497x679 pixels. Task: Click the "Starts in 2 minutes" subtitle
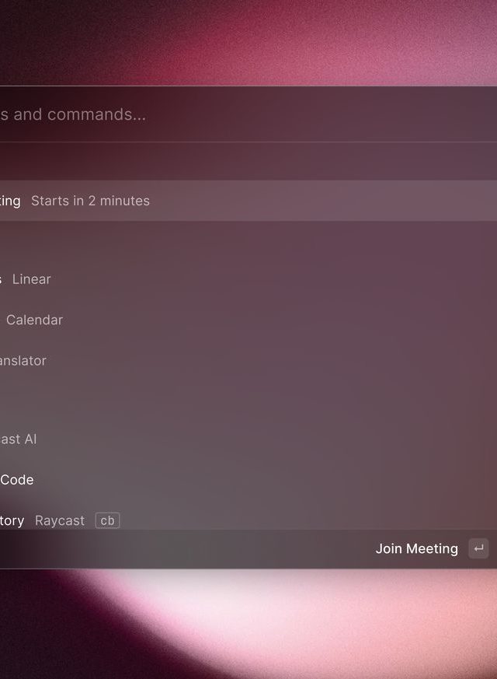click(x=90, y=201)
